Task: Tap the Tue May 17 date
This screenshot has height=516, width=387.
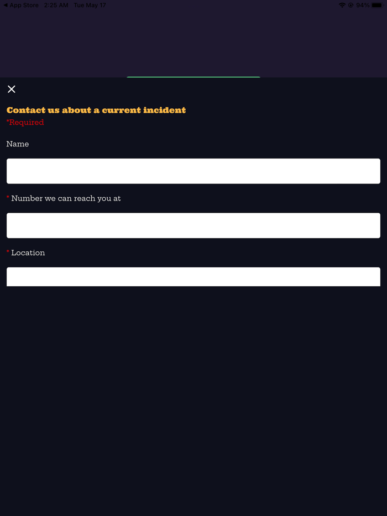Action: (90, 6)
